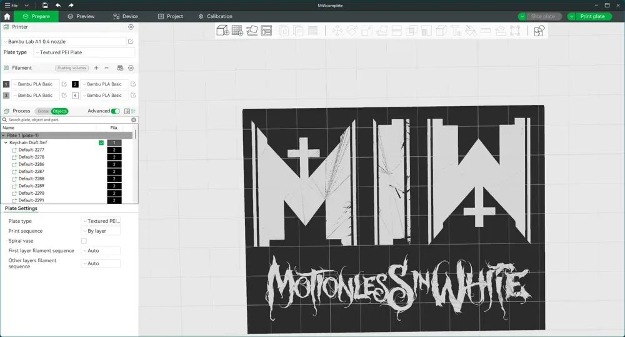
Task: Switch to the Device tab
Action: click(x=125, y=16)
